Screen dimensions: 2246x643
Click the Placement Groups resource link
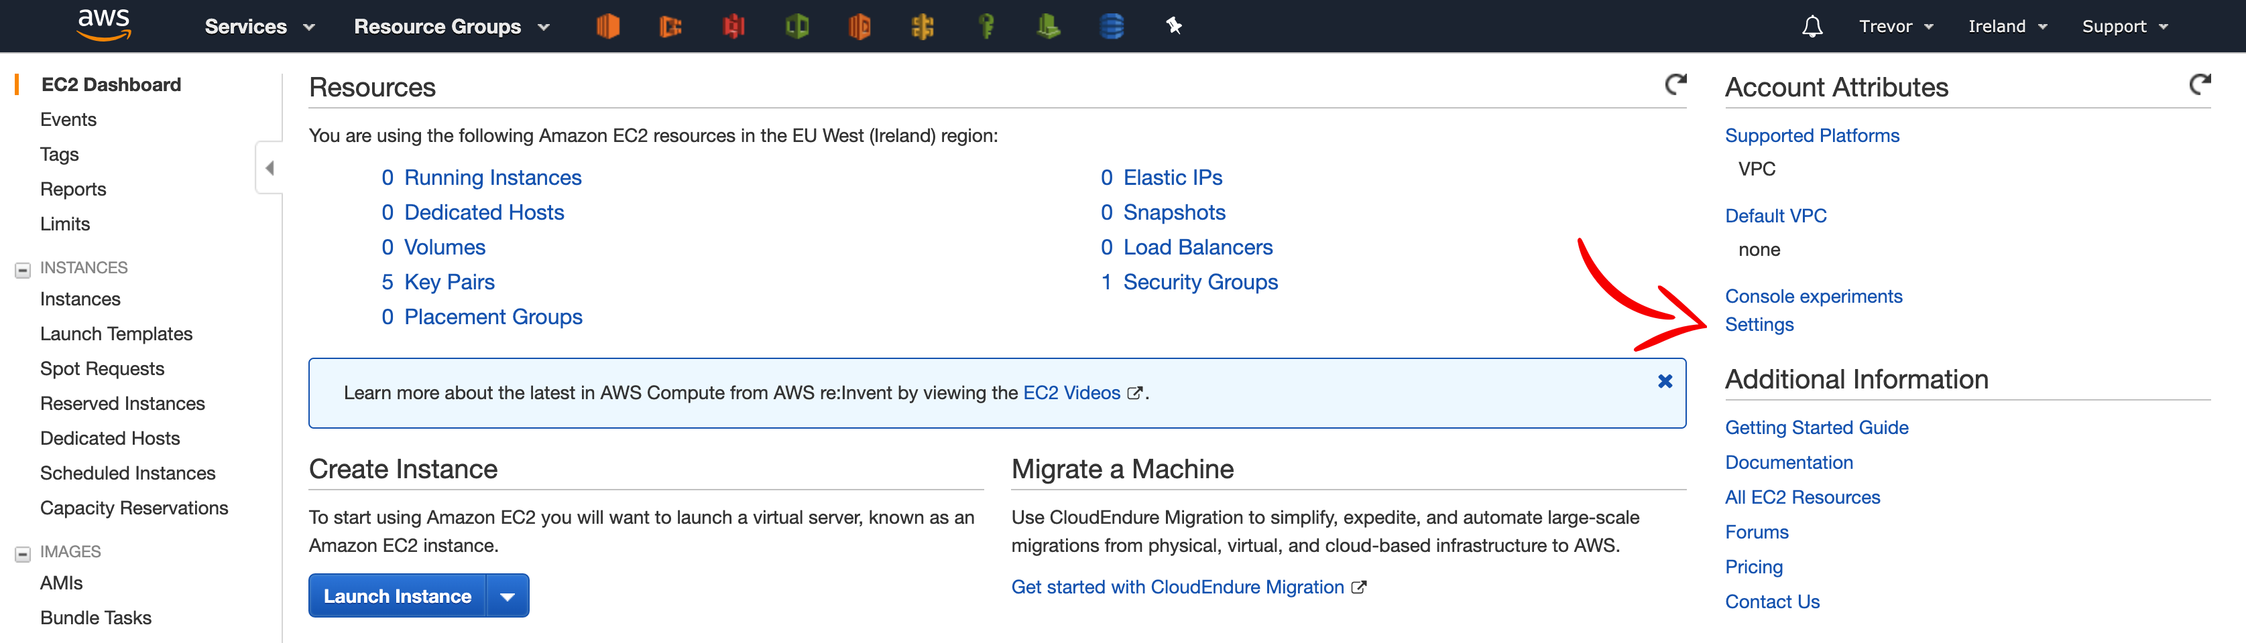pos(493,317)
